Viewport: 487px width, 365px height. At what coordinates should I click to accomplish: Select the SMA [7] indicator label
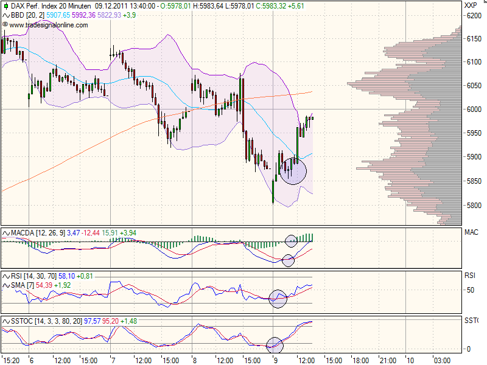tap(23, 285)
